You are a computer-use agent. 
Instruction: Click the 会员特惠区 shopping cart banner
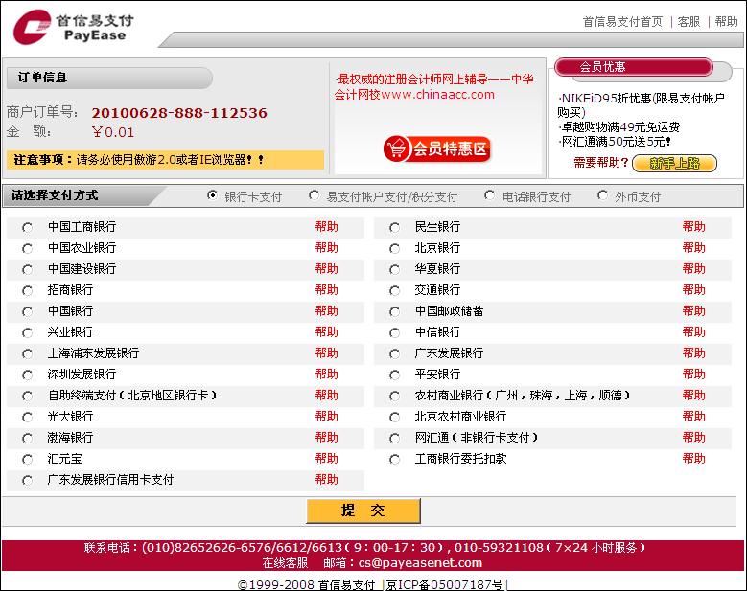(437, 148)
